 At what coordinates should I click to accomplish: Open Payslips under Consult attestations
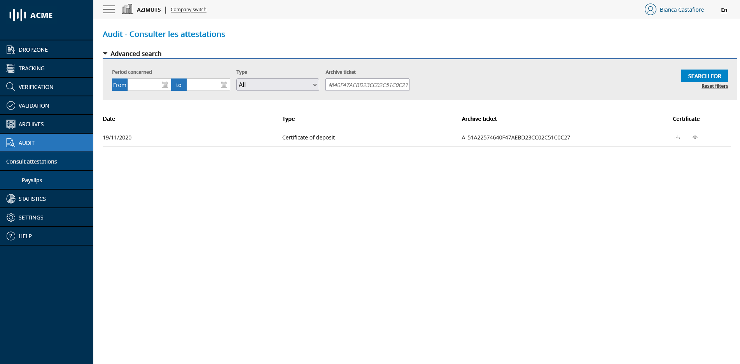(x=32, y=180)
